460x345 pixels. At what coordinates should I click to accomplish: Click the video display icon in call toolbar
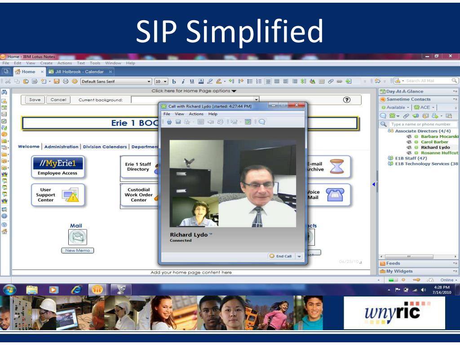tap(248, 122)
